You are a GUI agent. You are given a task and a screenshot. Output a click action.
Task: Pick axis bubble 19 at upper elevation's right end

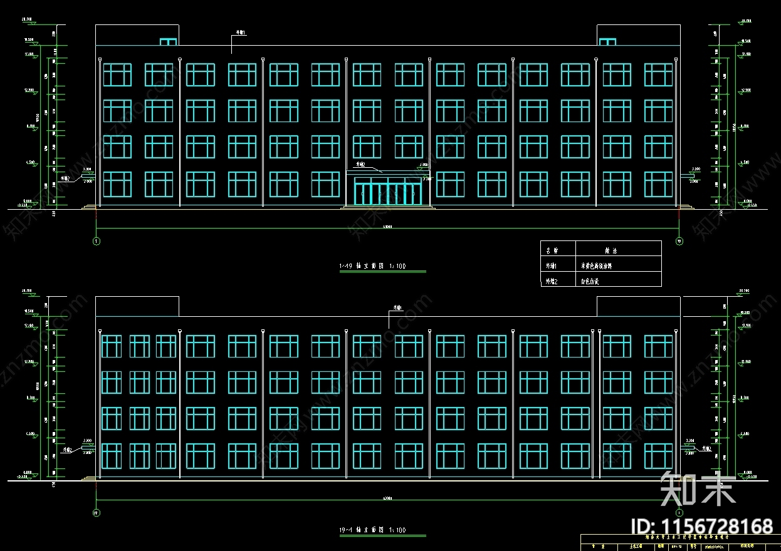(x=679, y=241)
